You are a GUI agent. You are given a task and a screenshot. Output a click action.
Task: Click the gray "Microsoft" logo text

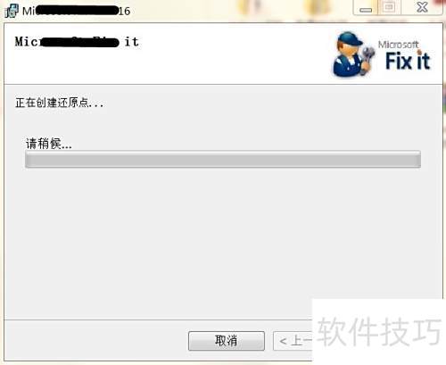pos(398,45)
